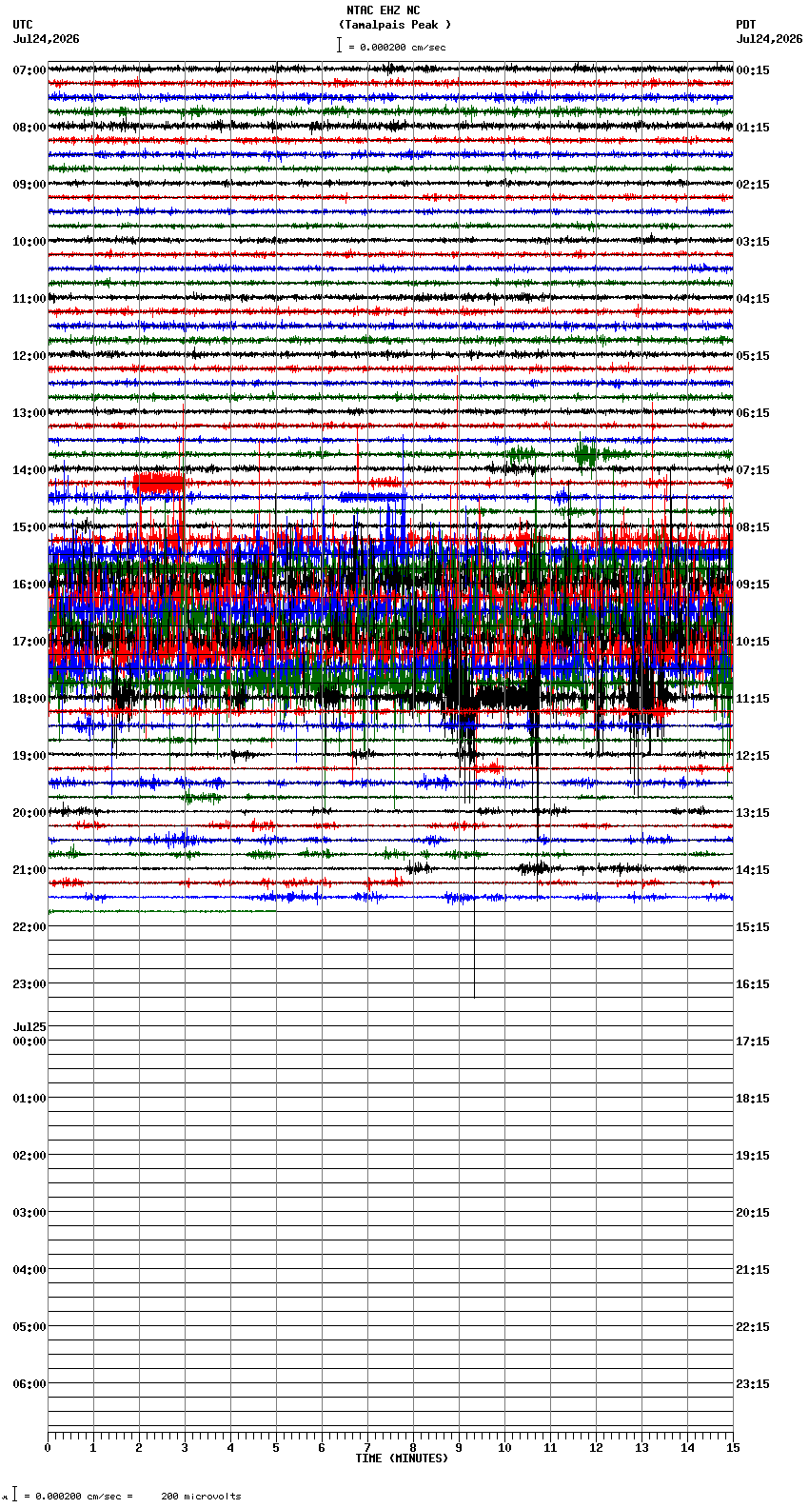Click the '23:15' PDT time label
This screenshot has width=809, height=1508.
[x=753, y=1384]
